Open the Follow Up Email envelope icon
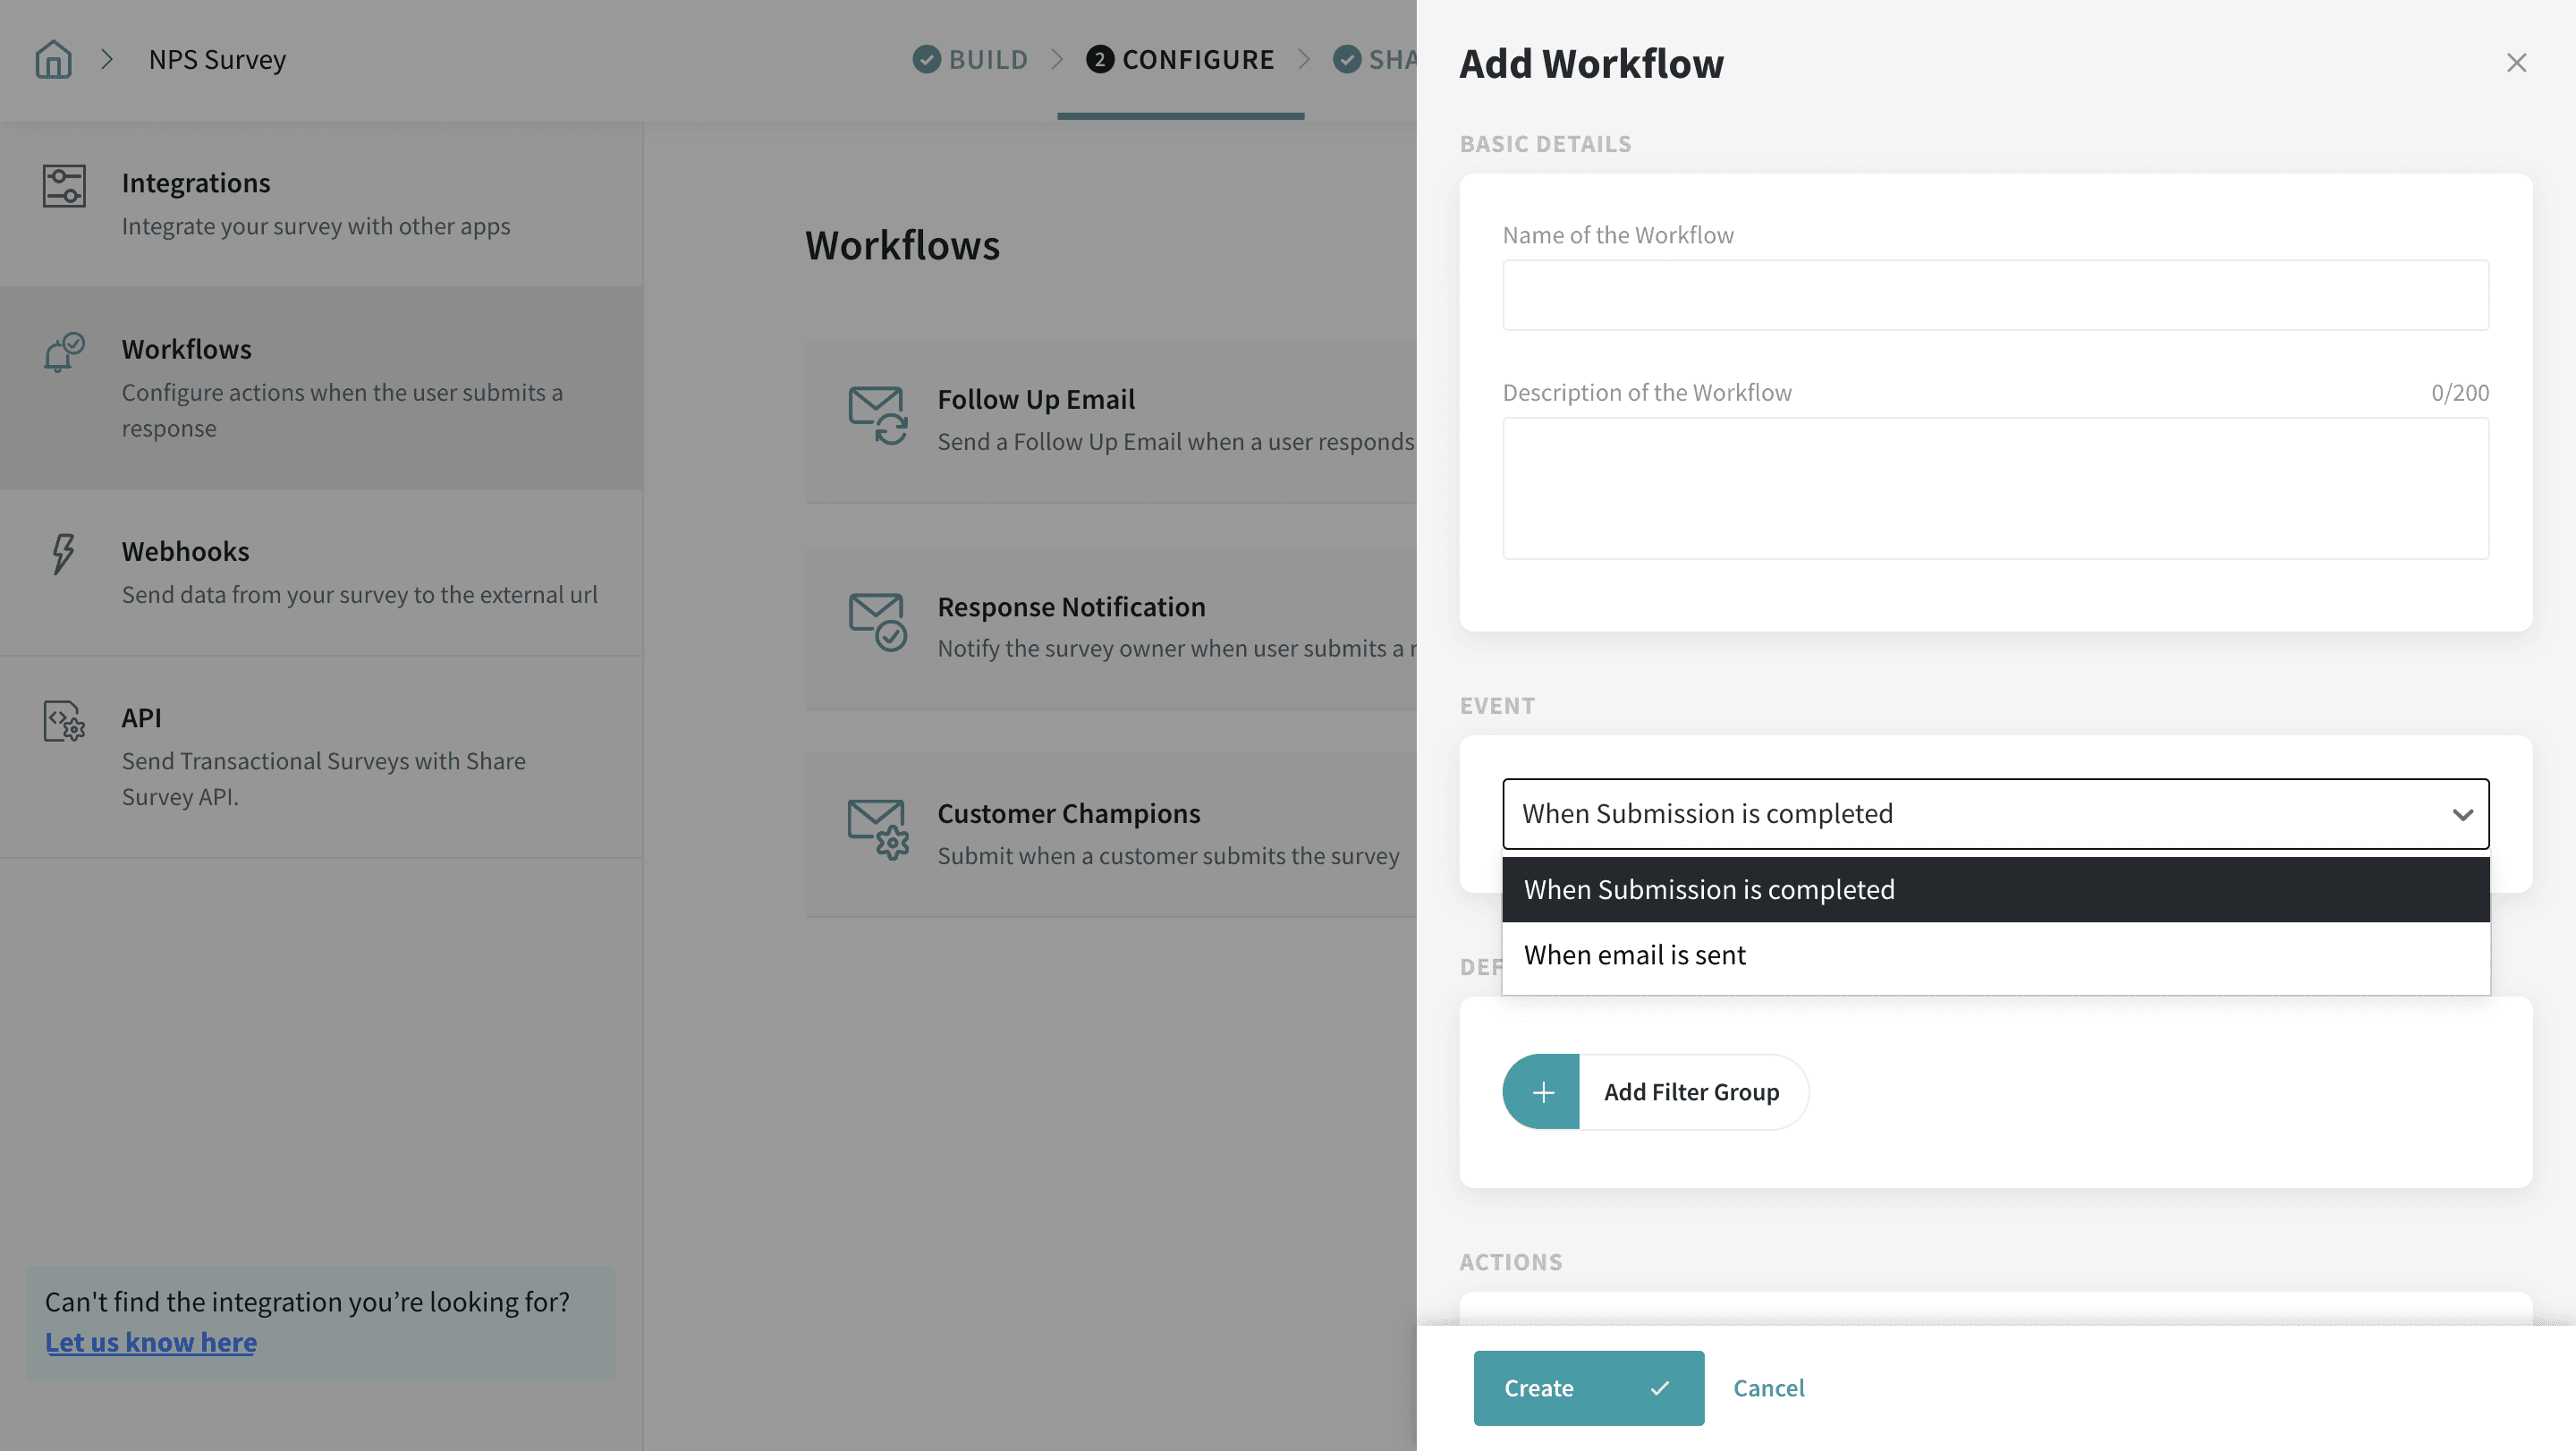The height and width of the screenshot is (1451, 2576). (x=877, y=416)
